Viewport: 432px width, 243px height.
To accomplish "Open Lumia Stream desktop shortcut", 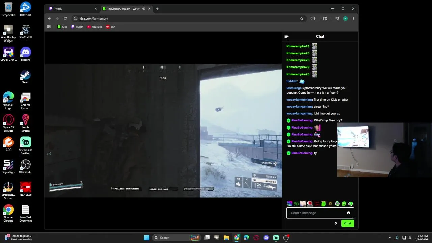I will pyautogui.click(x=25, y=123).
